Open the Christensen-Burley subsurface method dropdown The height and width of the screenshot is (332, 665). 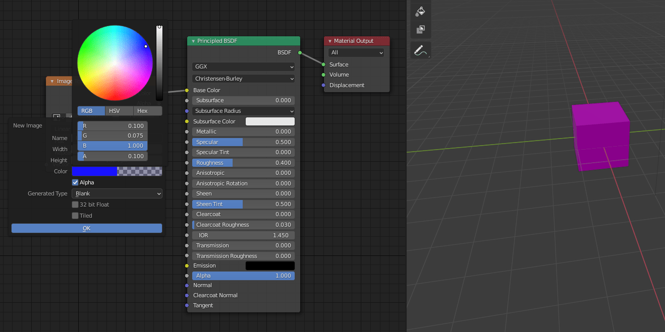tap(243, 79)
